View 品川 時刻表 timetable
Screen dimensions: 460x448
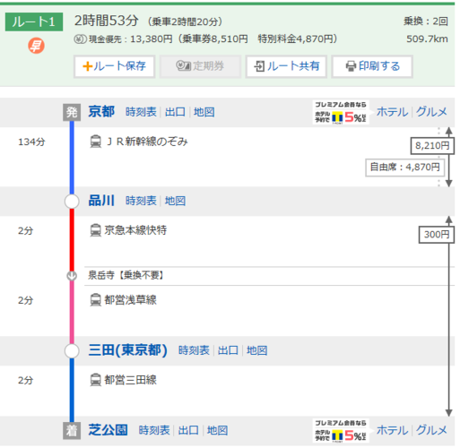(x=141, y=201)
